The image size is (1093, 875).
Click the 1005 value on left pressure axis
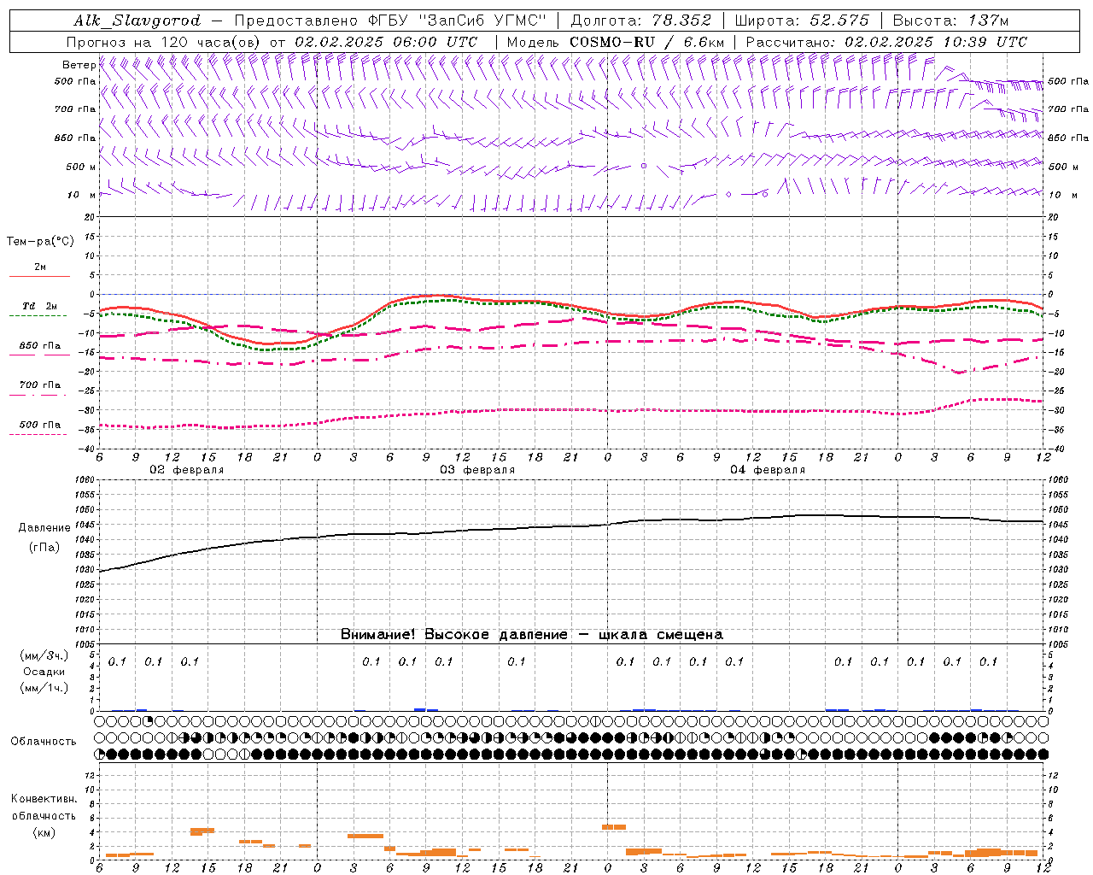click(x=85, y=644)
